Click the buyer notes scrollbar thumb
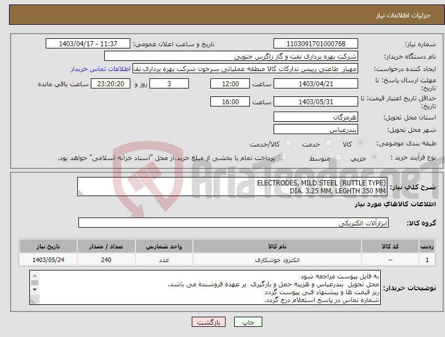The image size is (445, 337). 34,282
